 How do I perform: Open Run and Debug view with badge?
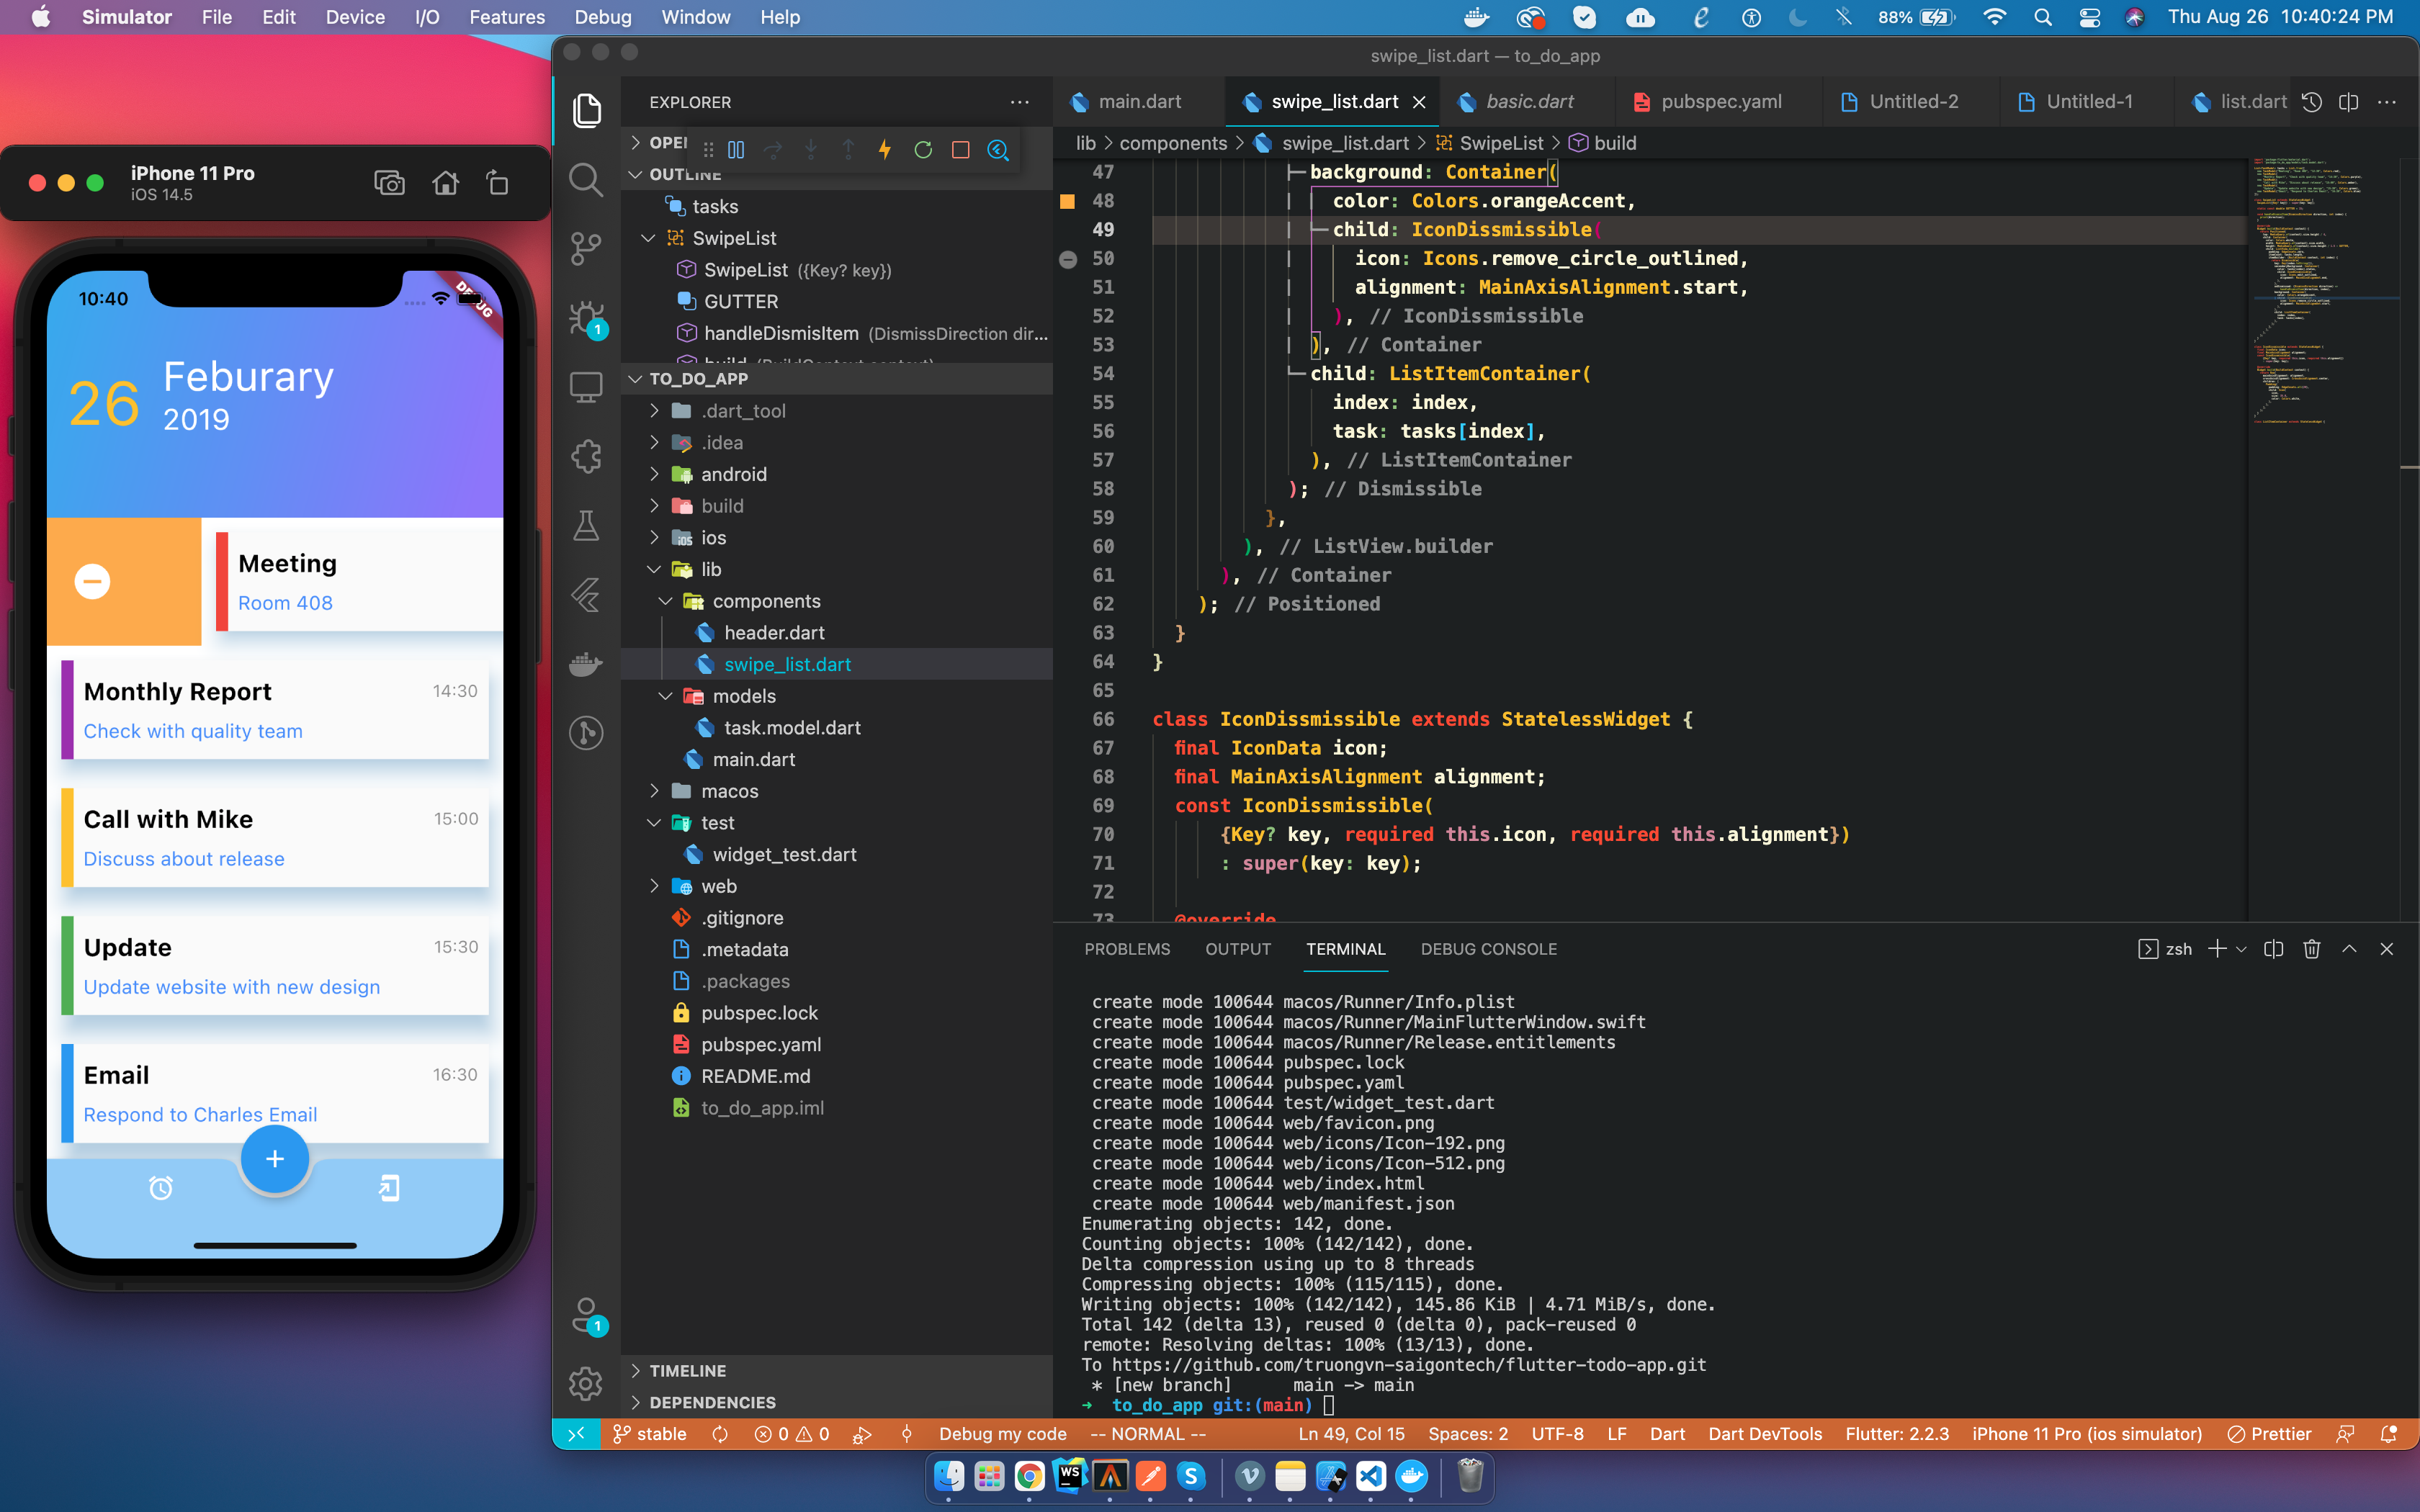tap(587, 319)
